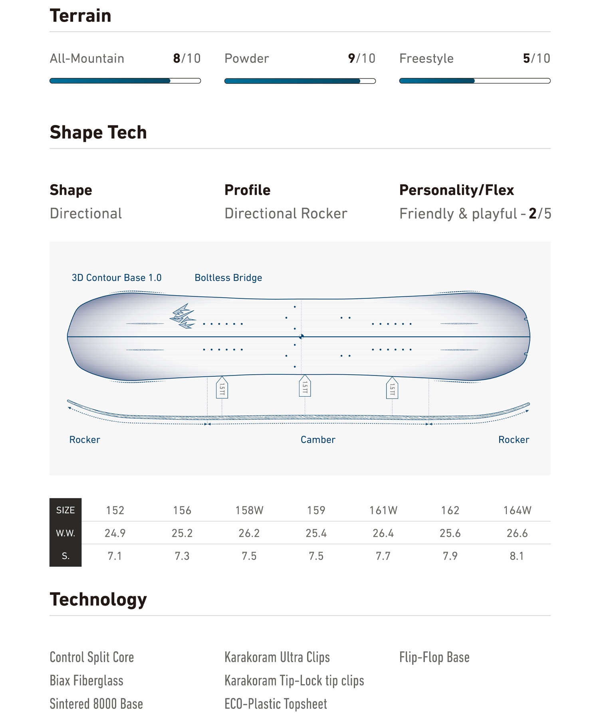Click the center 1.5TT marker tag

click(x=305, y=386)
